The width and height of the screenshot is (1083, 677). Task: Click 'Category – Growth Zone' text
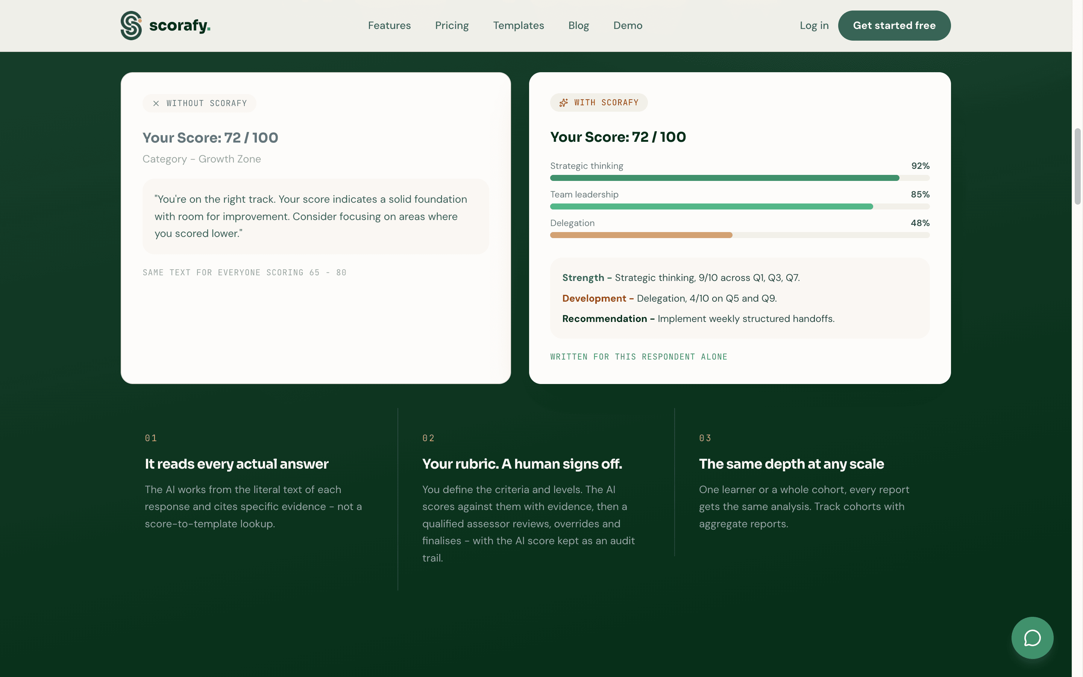tap(202, 159)
